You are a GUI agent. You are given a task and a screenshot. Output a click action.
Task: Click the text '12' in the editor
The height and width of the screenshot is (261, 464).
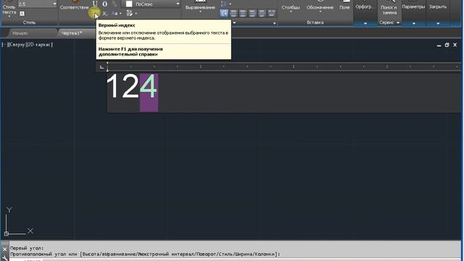(123, 86)
